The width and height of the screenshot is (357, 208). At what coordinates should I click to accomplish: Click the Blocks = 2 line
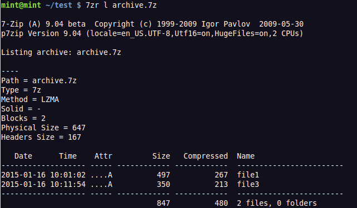coord(23,118)
